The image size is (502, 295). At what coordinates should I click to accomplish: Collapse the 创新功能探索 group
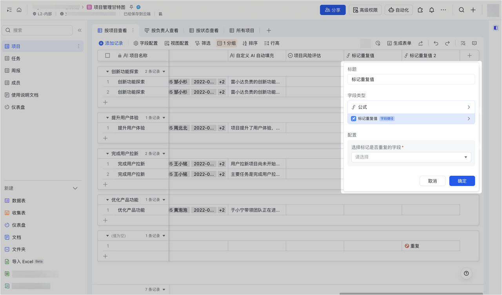click(107, 72)
